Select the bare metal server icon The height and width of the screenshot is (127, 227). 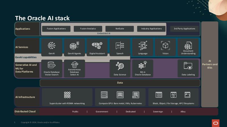104,95
